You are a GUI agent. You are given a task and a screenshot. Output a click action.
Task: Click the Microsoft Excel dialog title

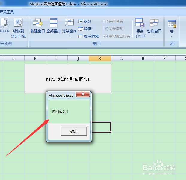point(61,96)
